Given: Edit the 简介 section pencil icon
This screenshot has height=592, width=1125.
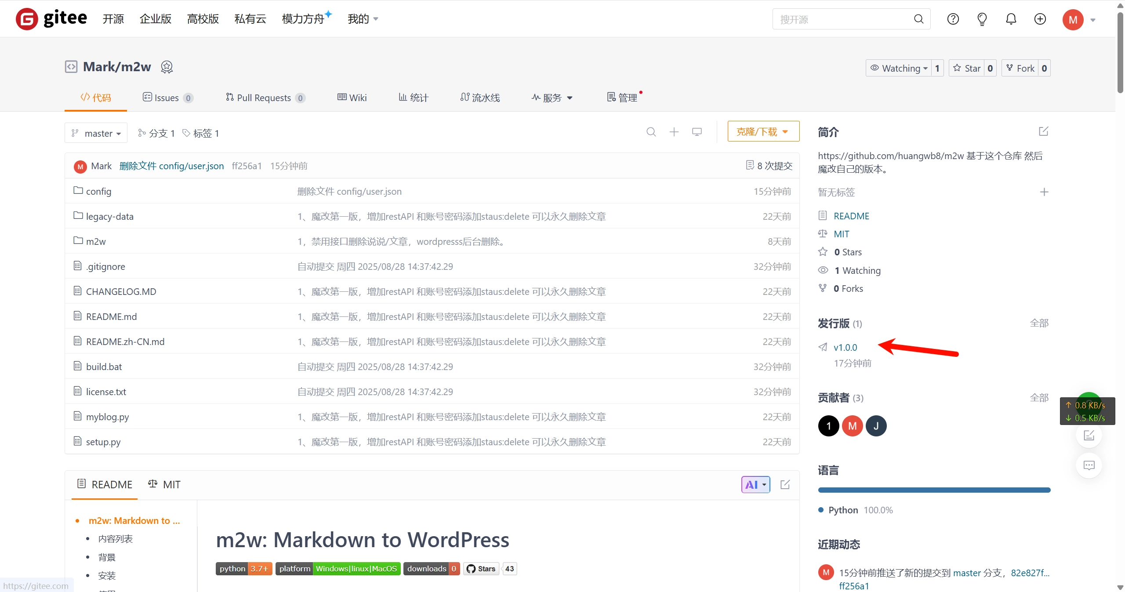Looking at the screenshot, I should (x=1044, y=131).
